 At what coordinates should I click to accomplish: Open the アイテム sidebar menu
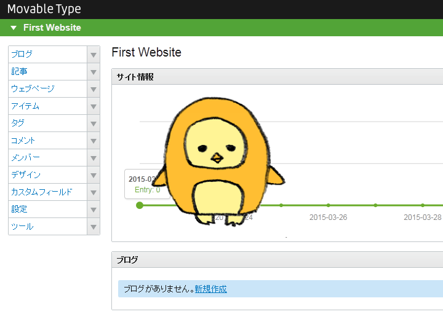pos(48,106)
